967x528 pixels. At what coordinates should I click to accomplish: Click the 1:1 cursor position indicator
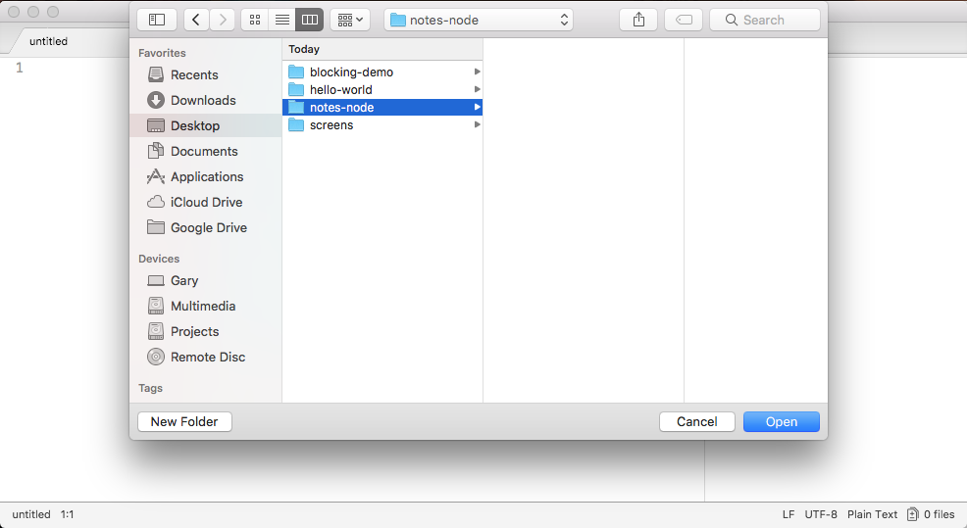pyautogui.click(x=68, y=514)
